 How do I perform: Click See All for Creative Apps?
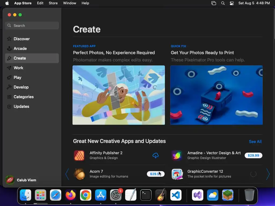pyautogui.click(x=255, y=142)
